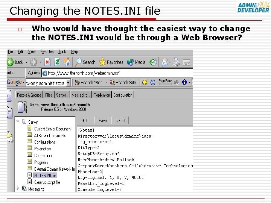Click the Edit page toolbar icon
Image resolution: width=271 pixels, height=203 pixels.
click(186, 62)
